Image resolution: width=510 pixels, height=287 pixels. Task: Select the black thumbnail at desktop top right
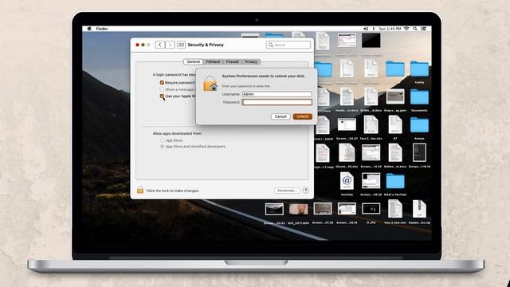point(371,41)
